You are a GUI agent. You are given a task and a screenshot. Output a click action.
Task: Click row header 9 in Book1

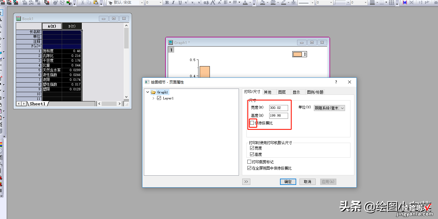point(29,89)
